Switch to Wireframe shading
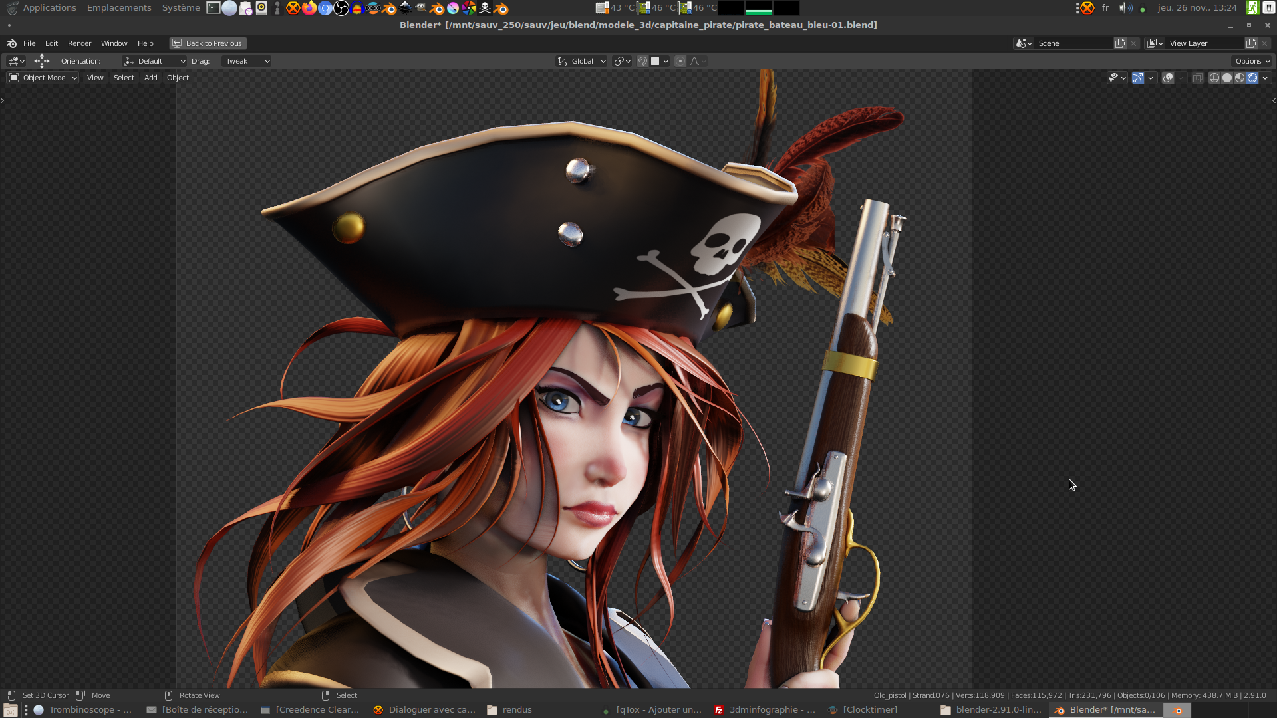1277x718 pixels. 1214,78
